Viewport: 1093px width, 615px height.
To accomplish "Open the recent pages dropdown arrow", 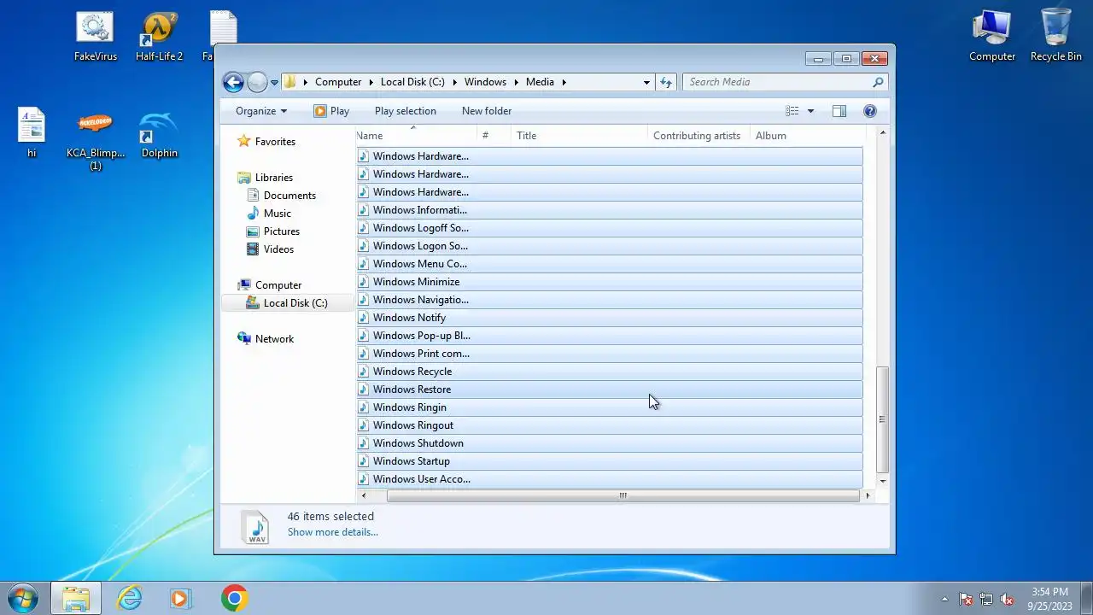I will point(274,83).
